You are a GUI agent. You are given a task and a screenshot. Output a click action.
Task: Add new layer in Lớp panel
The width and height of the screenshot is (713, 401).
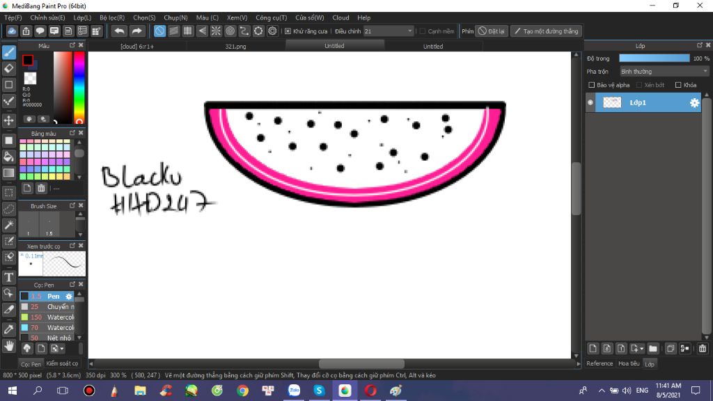pos(593,349)
